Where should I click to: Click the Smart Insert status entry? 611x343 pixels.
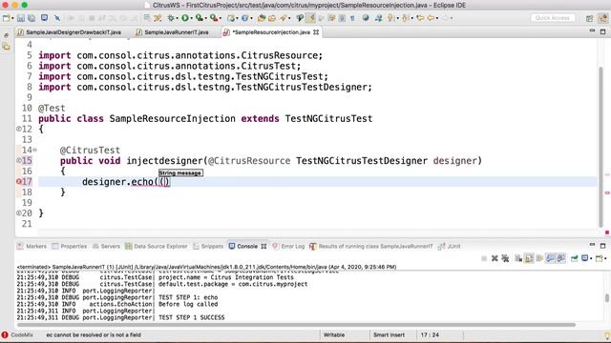point(389,334)
